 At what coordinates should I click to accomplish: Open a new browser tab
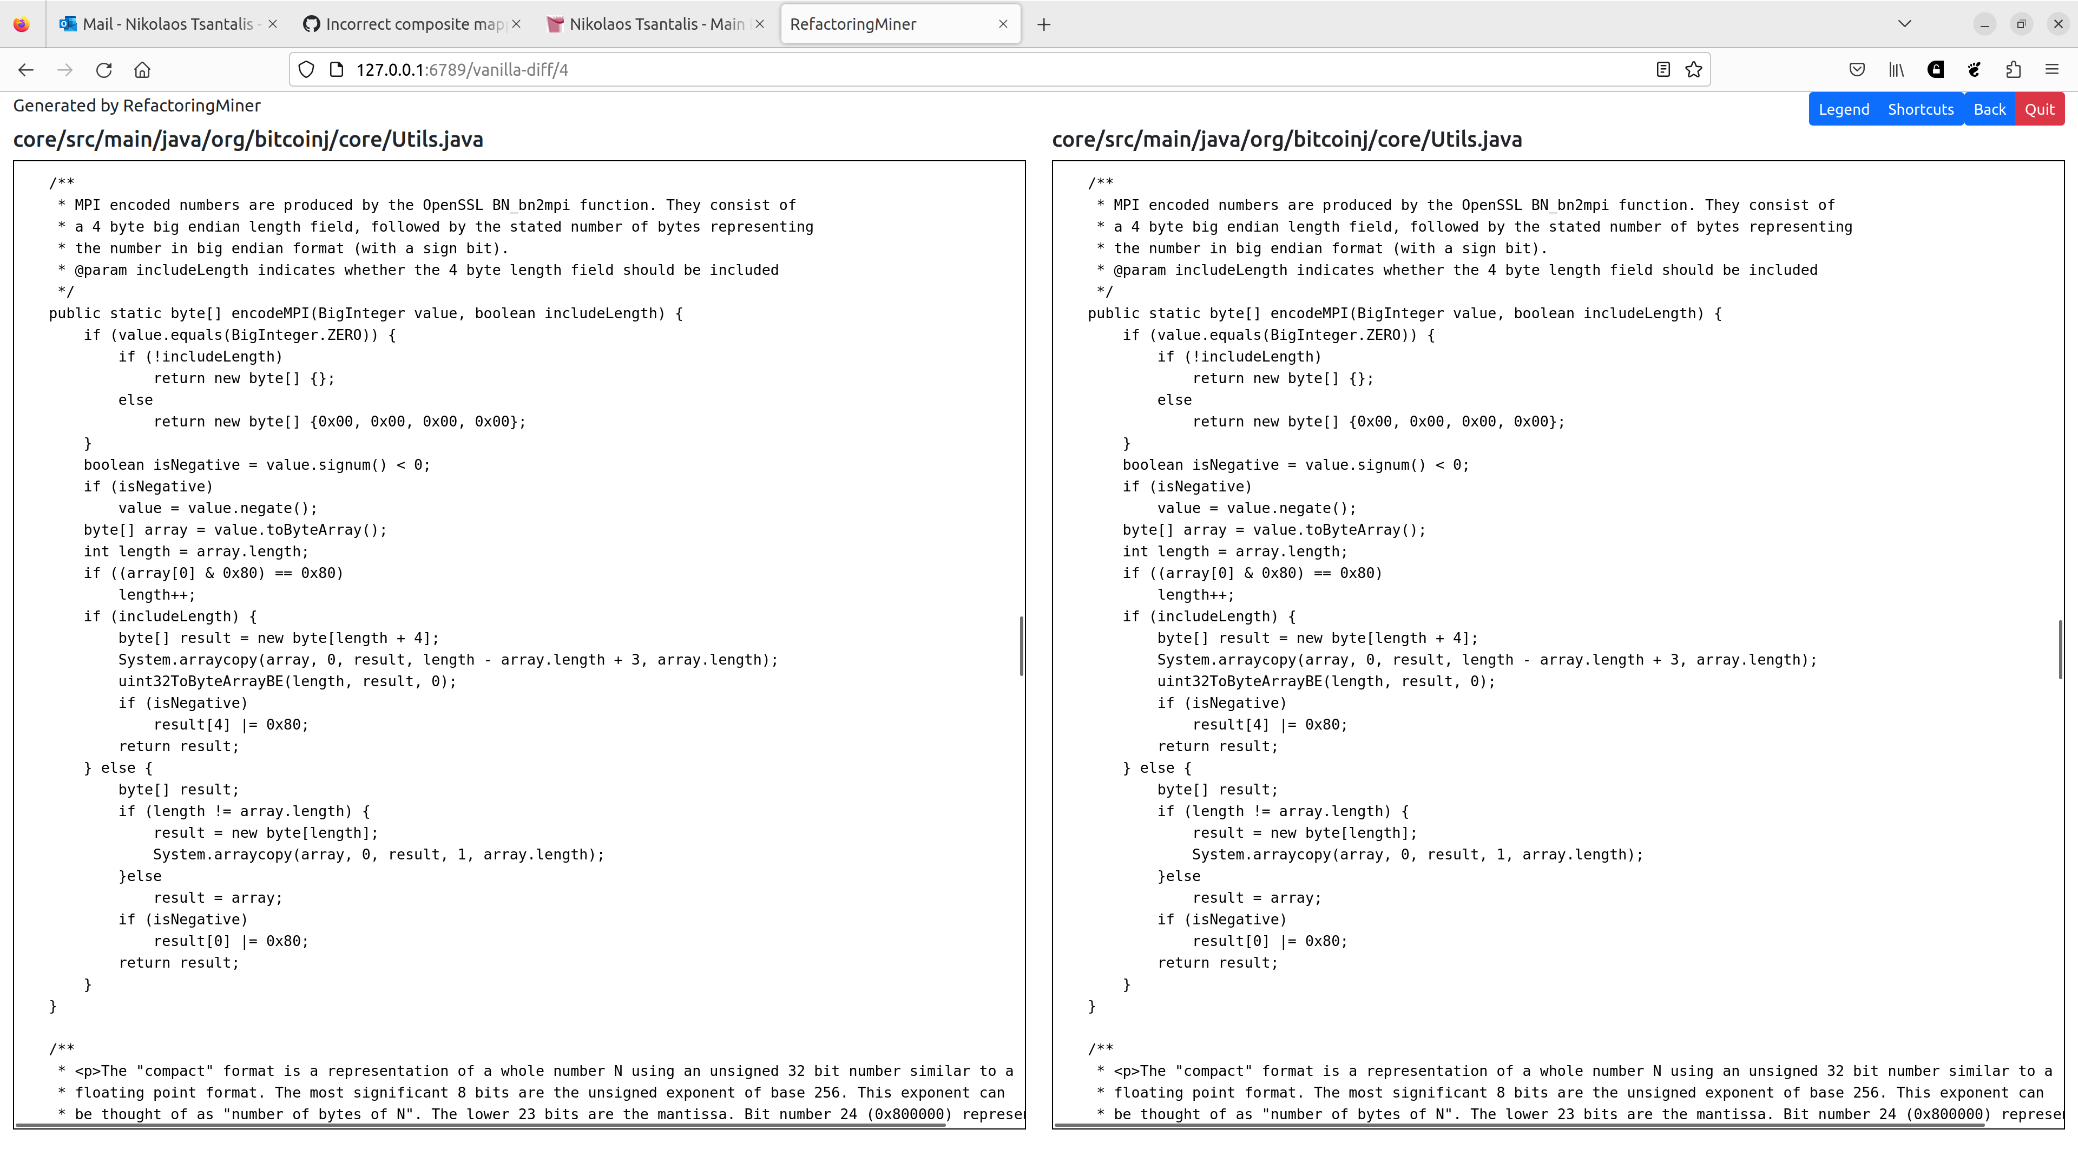click(x=1044, y=24)
